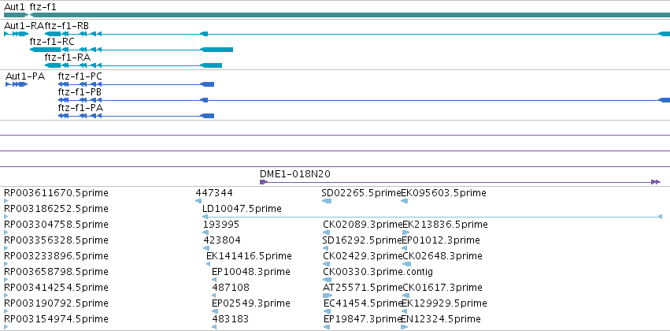Select the long ftz-f1 gene bar
Screen dimensions: 670x331
tap(350, 15)
